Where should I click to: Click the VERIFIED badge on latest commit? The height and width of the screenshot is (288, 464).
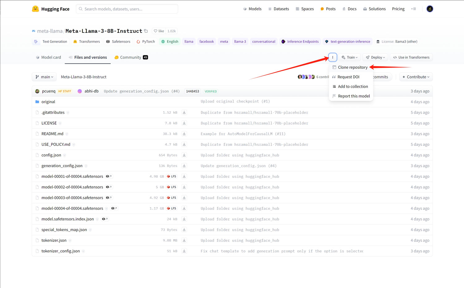[x=211, y=91]
